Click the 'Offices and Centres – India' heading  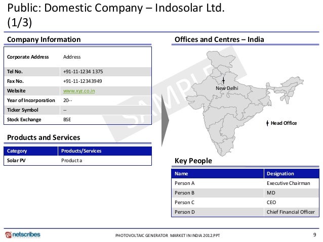click(219, 39)
